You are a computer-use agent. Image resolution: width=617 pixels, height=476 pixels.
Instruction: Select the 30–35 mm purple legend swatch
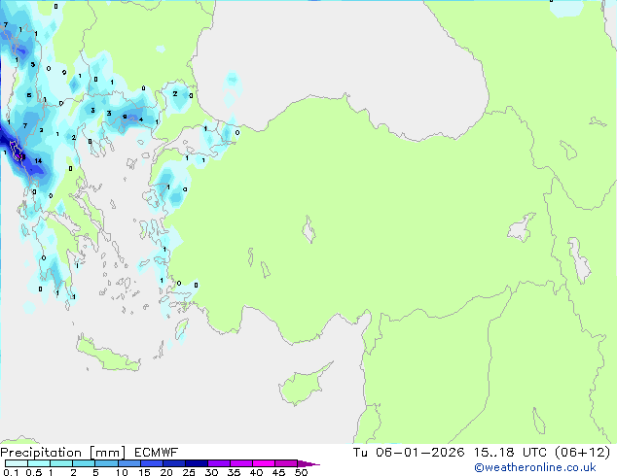[218, 463]
